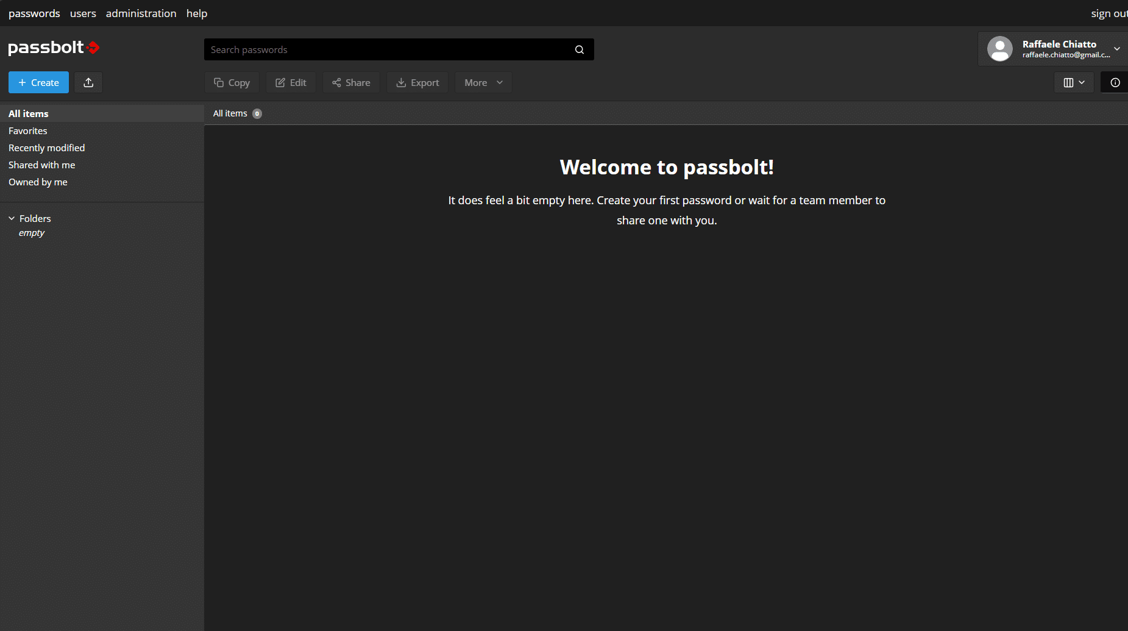Open the administration menu
Image resolution: width=1128 pixels, height=631 pixels.
(141, 13)
